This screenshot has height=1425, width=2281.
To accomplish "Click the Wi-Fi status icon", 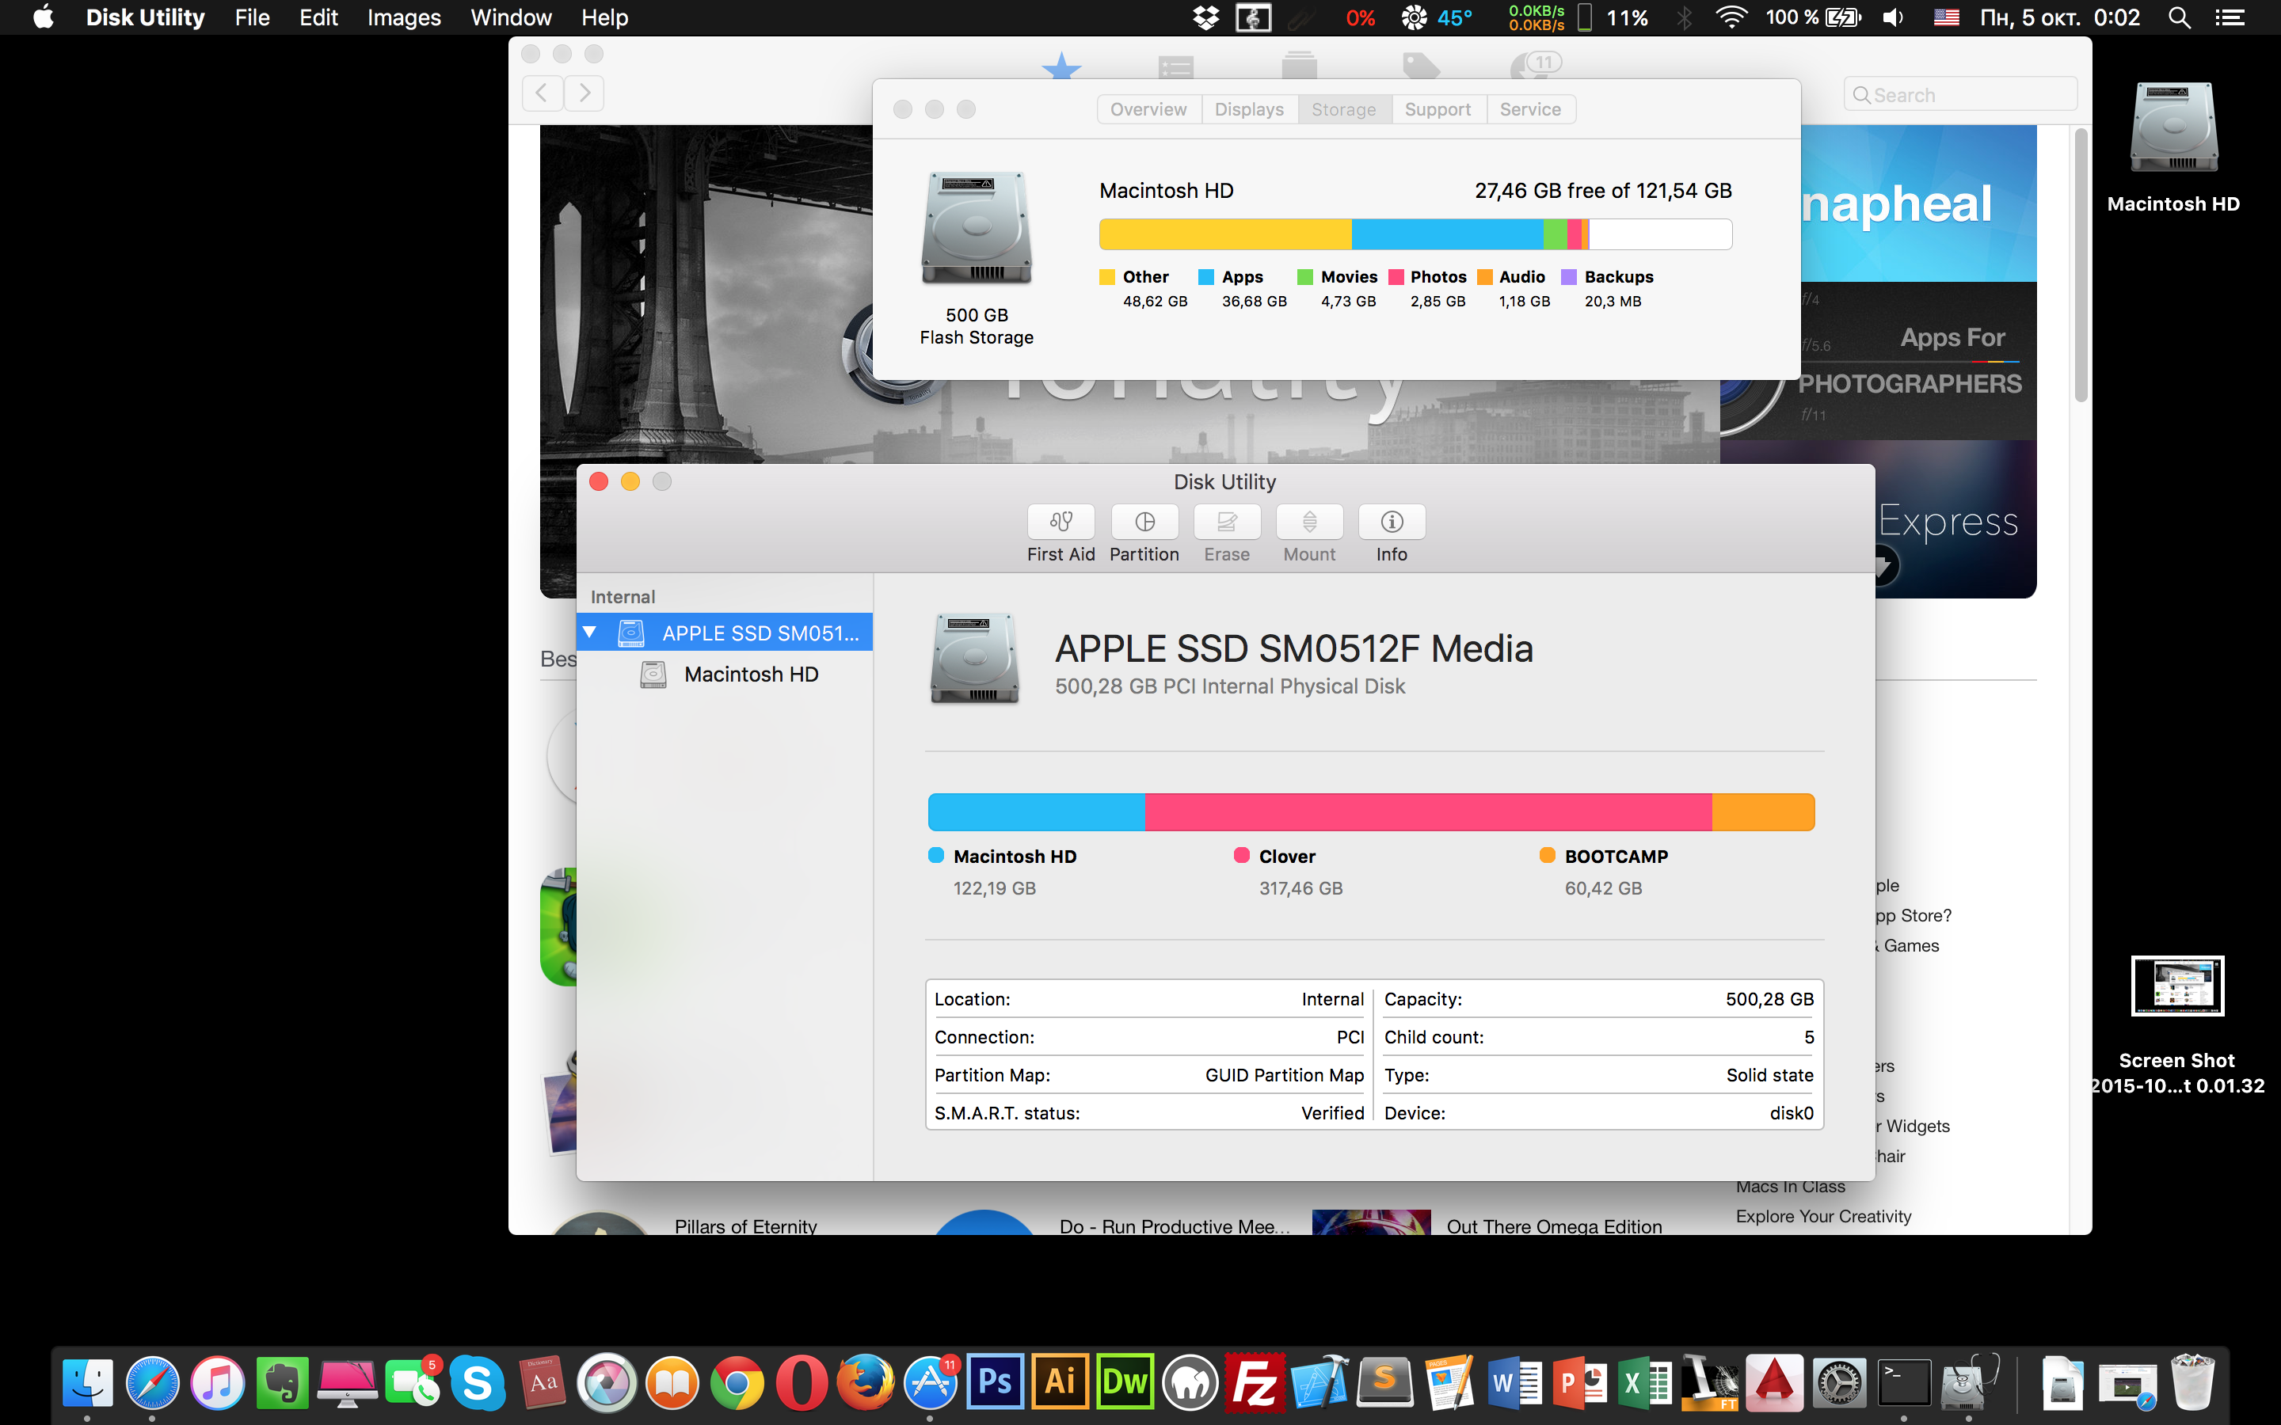I will [x=1731, y=18].
